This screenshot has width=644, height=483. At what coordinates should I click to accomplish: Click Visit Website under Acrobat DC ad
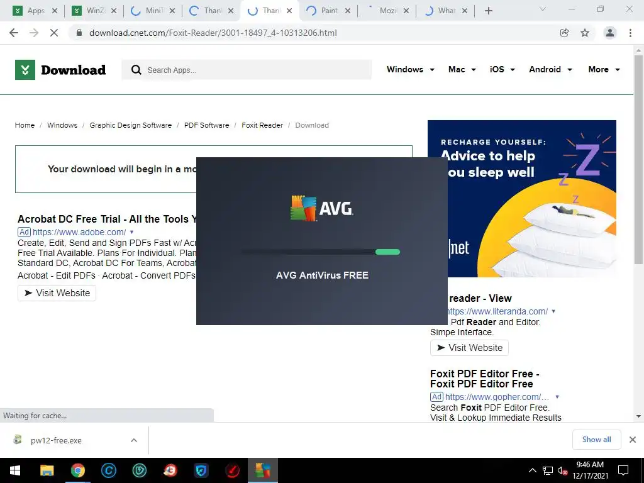point(57,293)
